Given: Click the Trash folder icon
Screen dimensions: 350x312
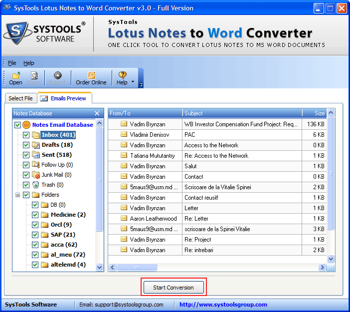Looking at the screenshot, I should [36, 185].
